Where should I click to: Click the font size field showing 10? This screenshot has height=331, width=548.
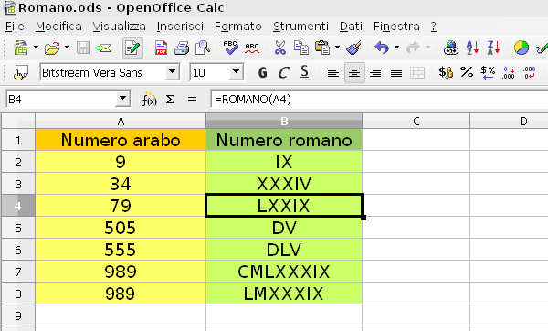tap(210, 73)
